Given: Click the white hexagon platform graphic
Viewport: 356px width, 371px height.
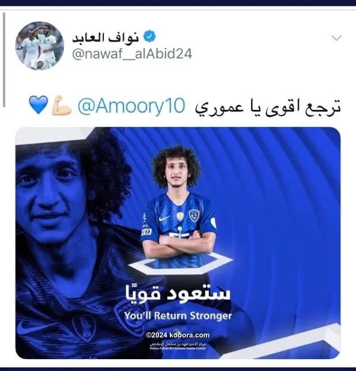Looking at the screenshot, I should (x=180, y=264).
